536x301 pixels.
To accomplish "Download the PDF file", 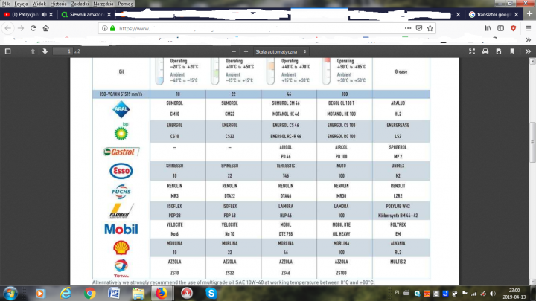I will [x=500, y=51].
